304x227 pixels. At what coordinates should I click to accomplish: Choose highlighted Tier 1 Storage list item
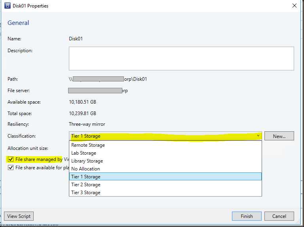point(86,177)
